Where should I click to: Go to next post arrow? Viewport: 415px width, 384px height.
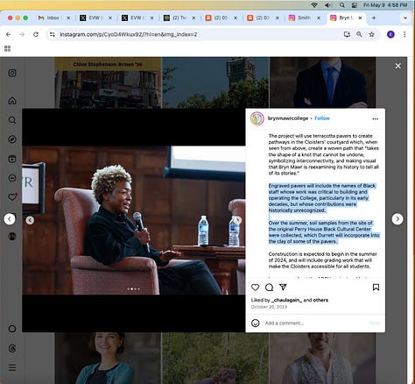(397, 219)
